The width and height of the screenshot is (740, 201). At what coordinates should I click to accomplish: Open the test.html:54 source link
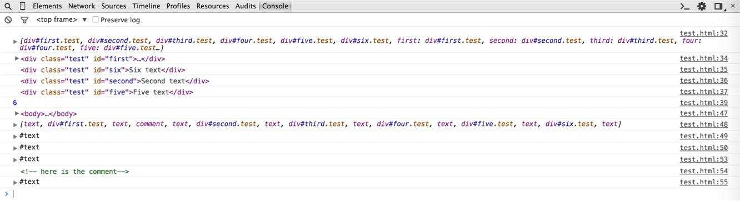tap(703, 171)
